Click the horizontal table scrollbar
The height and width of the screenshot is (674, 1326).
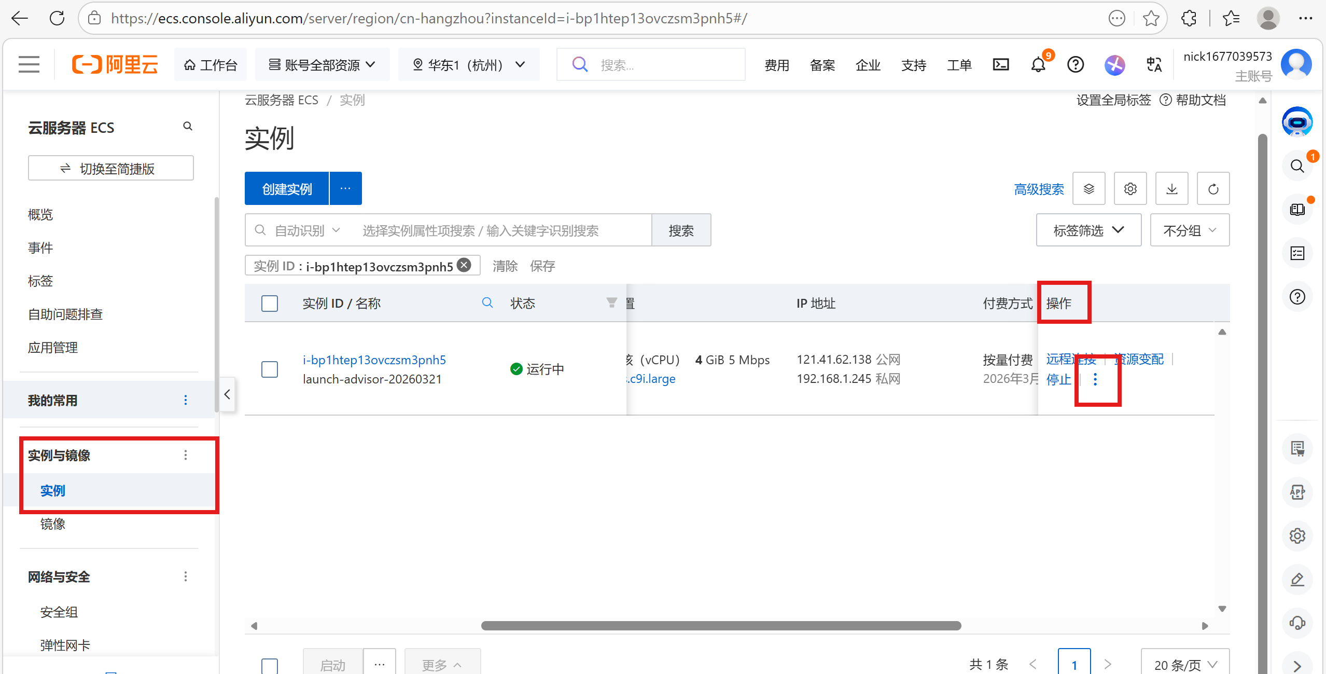(721, 626)
